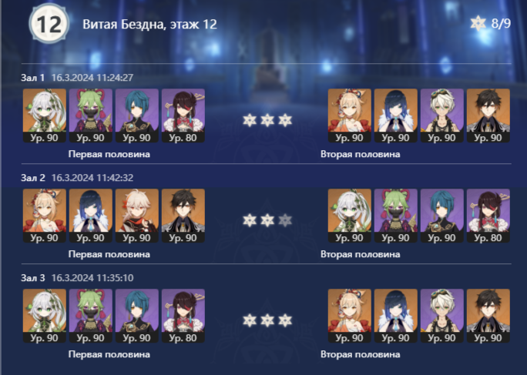
Task: Click Первая половина label under Зал 3
Action: tap(109, 354)
